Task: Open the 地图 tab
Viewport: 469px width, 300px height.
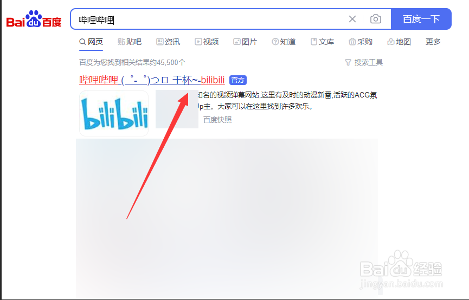Action: pos(399,42)
